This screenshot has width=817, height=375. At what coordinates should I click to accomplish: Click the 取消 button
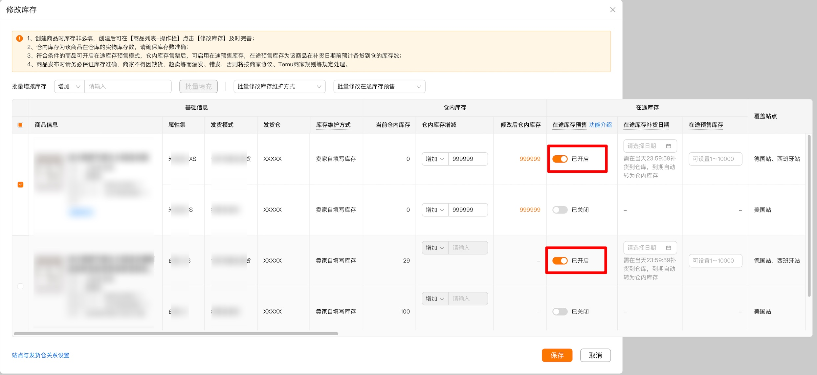[595, 355]
